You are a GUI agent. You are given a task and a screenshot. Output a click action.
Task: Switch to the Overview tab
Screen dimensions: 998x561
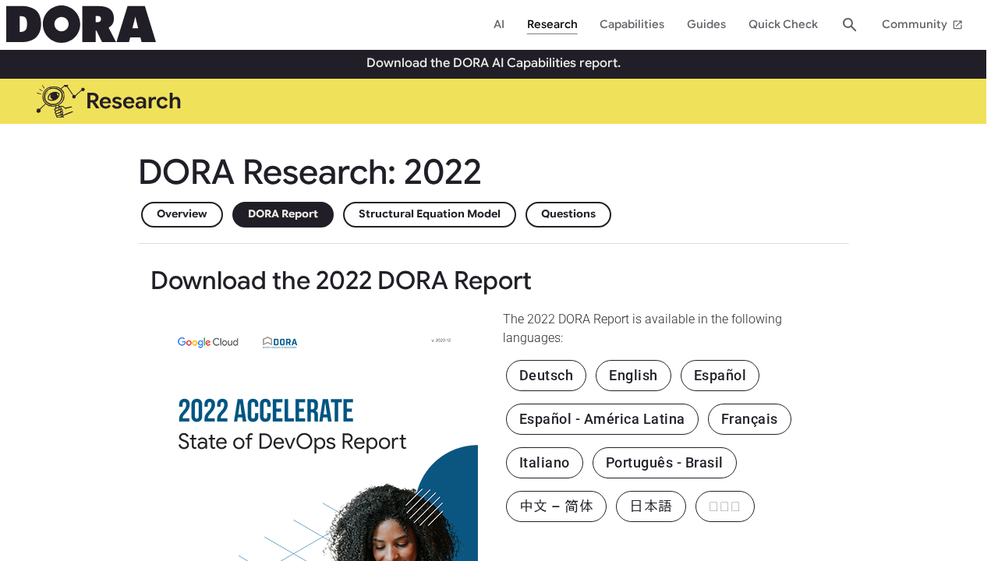click(182, 213)
